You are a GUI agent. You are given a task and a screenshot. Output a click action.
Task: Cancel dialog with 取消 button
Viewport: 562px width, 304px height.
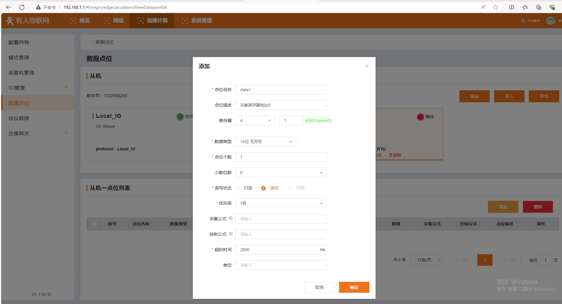(319, 287)
